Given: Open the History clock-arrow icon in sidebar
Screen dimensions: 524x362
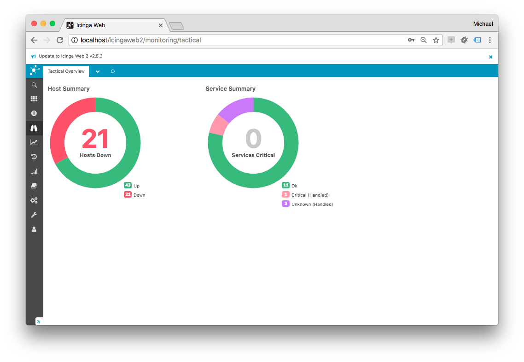Looking at the screenshot, I should [x=34, y=157].
